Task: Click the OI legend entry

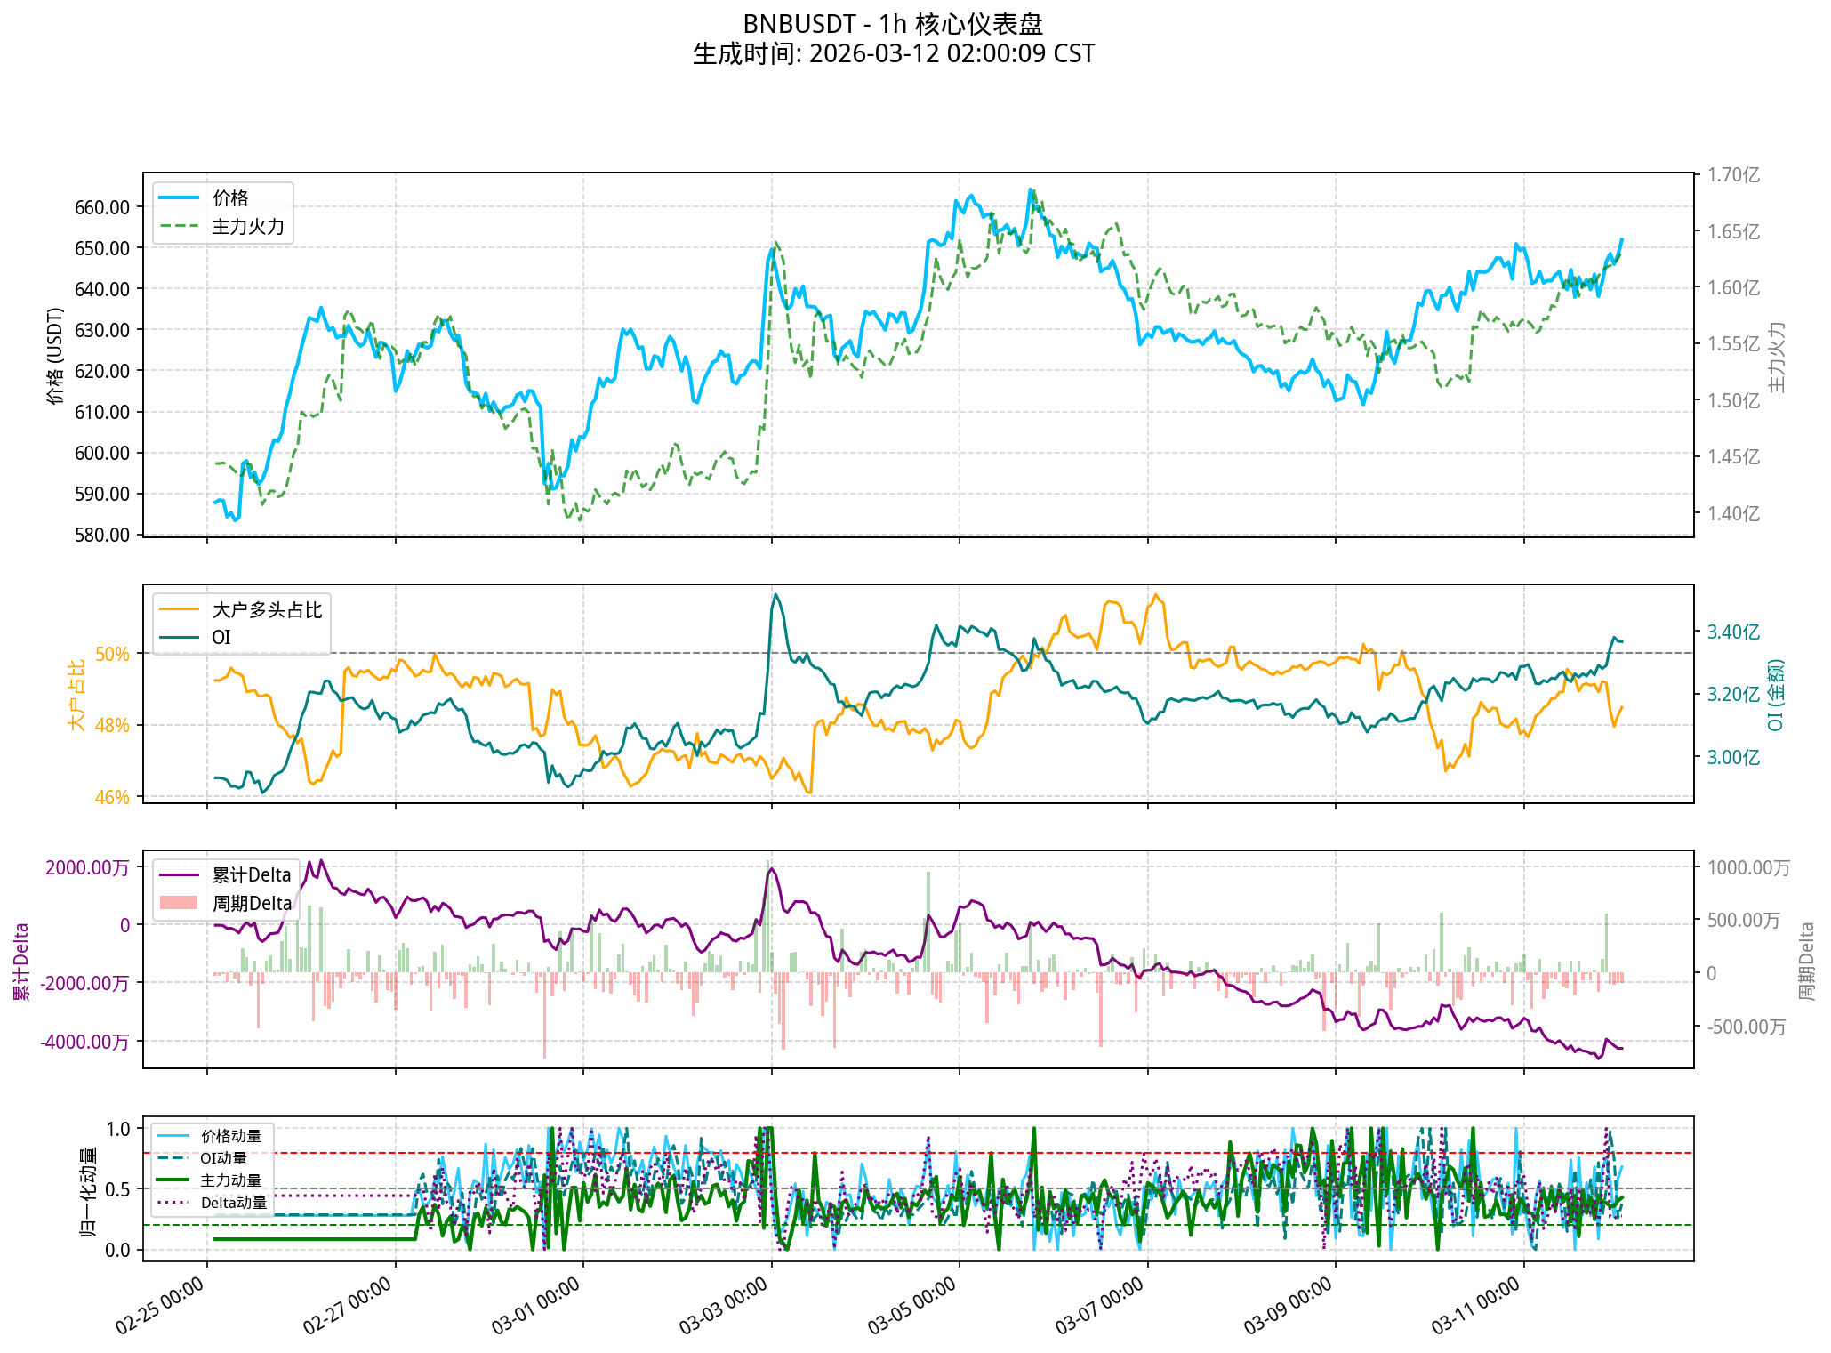Action: 221,638
